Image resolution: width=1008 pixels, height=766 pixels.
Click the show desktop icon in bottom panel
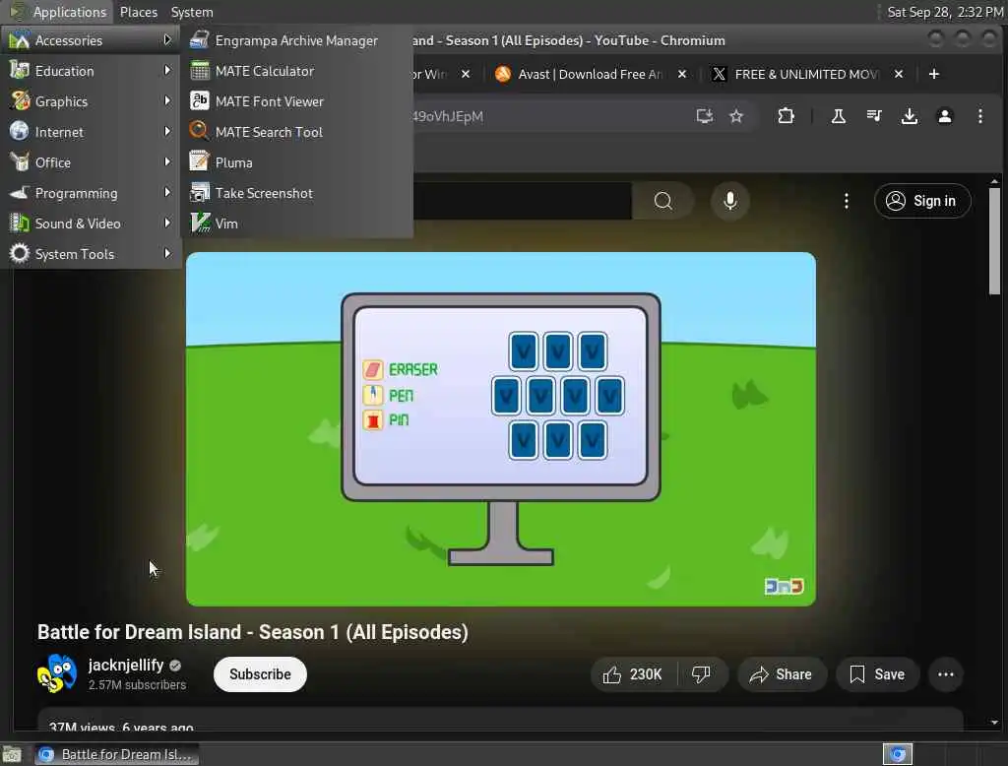tap(12, 754)
